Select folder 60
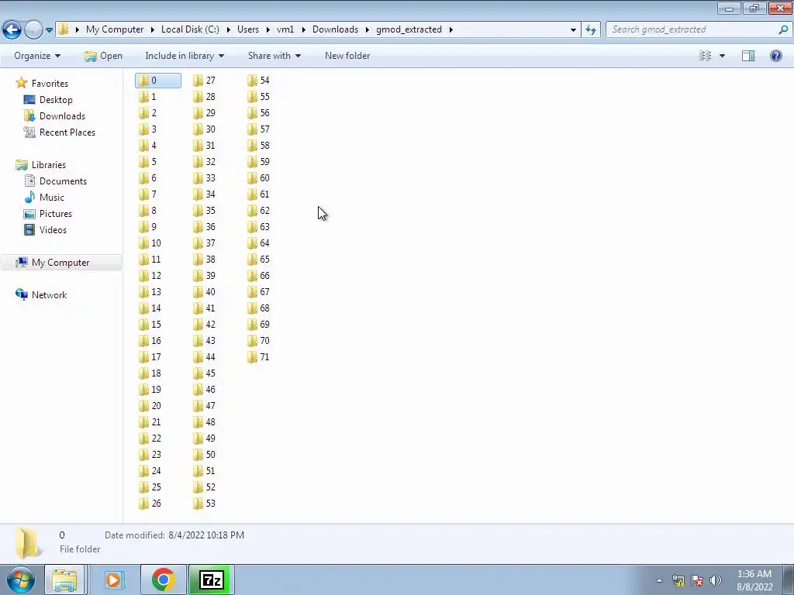Viewport: 794px width, 595px height. click(258, 178)
